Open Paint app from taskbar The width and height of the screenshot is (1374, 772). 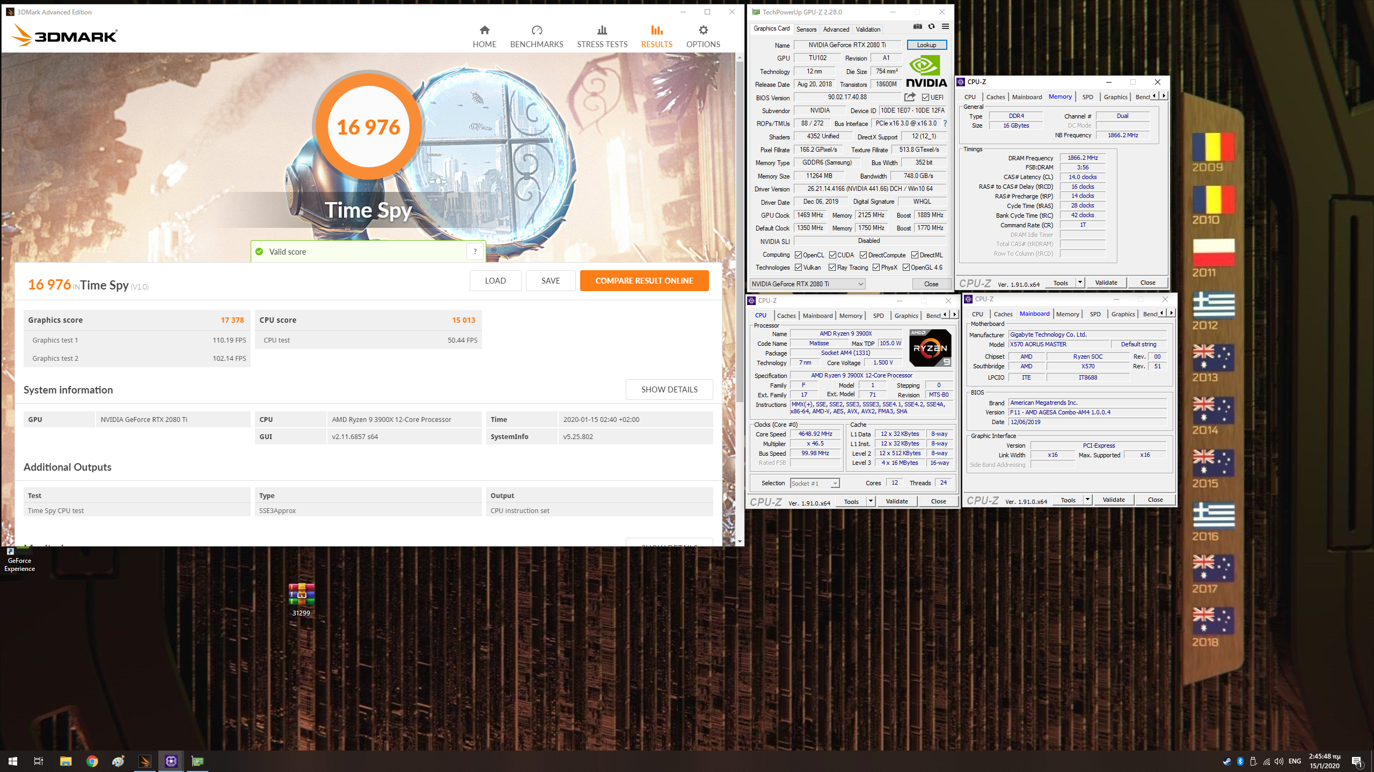(118, 761)
